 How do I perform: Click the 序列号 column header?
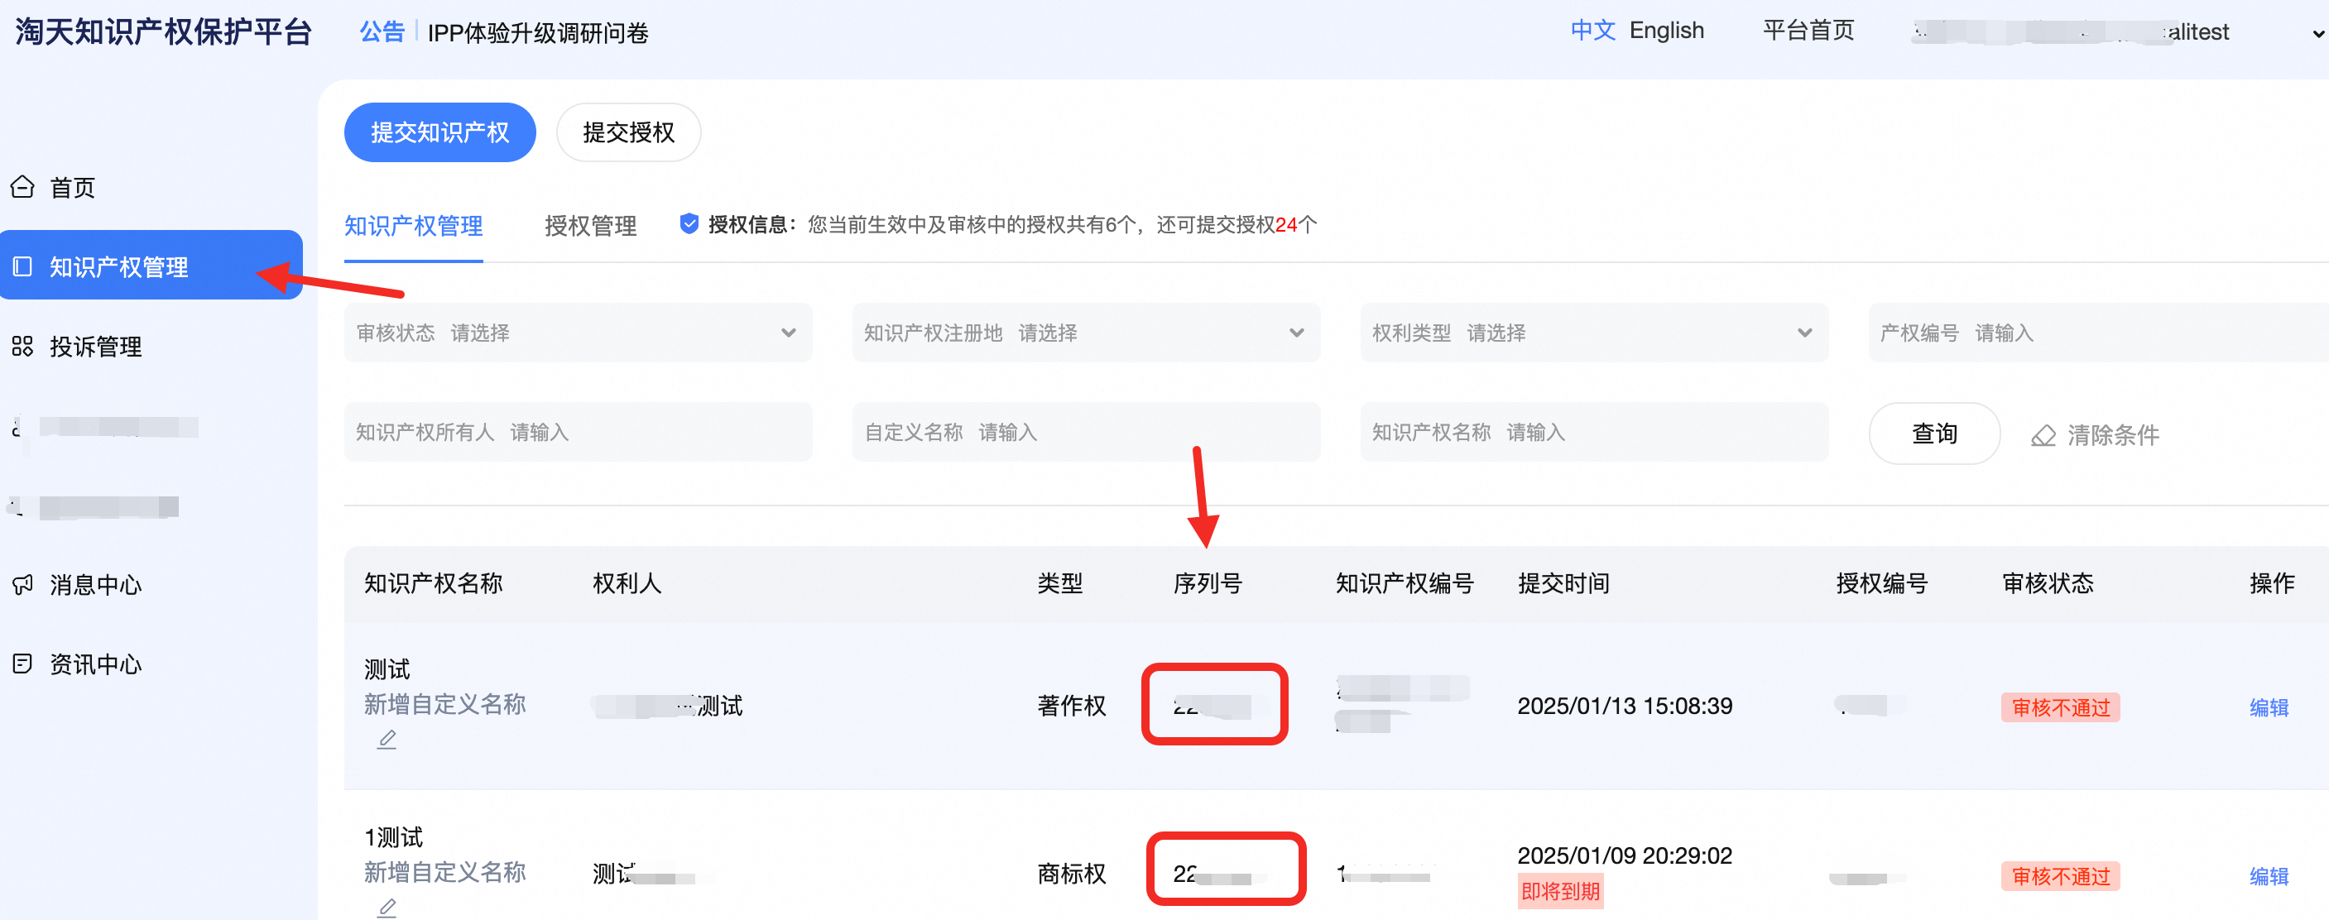click(1207, 583)
